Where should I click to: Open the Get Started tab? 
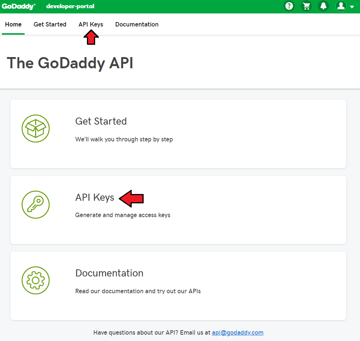(x=50, y=24)
